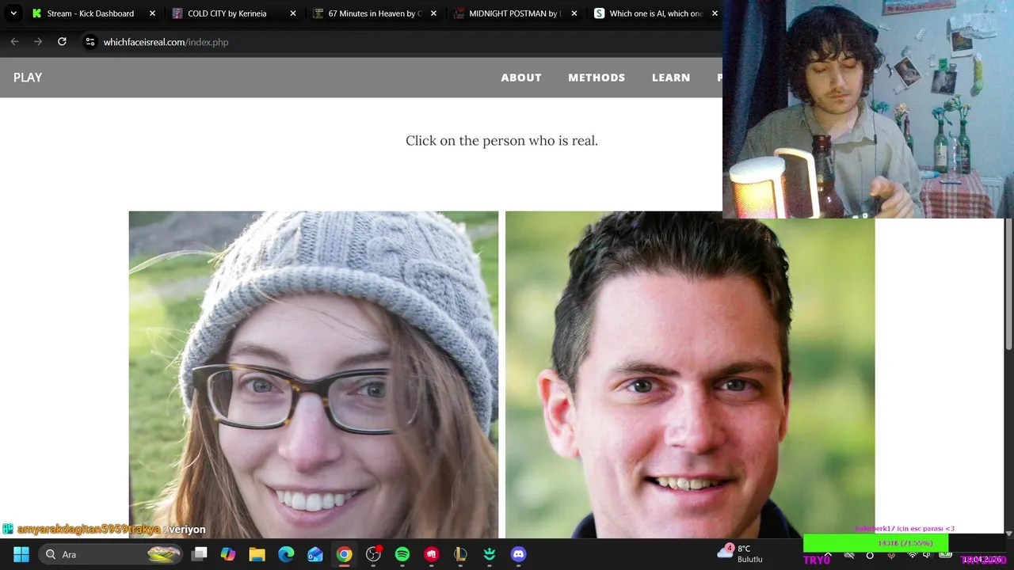Viewport: 1014px width, 570px height.
Task: Open League of Legends taskbar icon
Action: coord(460,554)
